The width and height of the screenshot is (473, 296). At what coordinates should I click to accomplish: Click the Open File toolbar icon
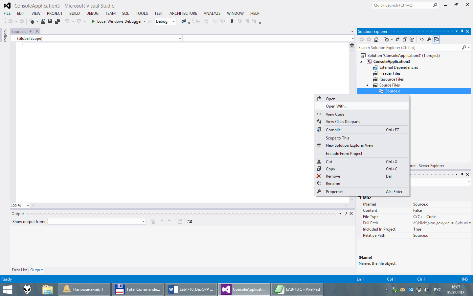click(43, 21)
